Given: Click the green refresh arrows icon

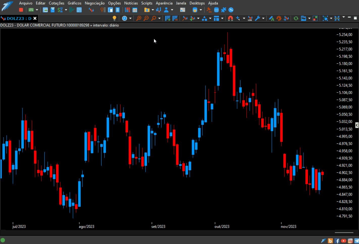Looking at the screenshot, I should click(296, 18).
